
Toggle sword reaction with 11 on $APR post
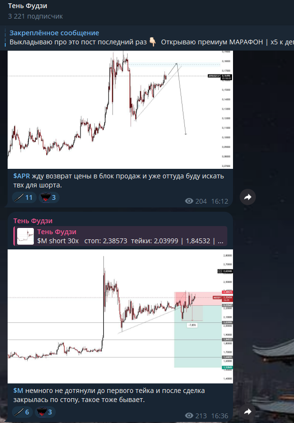tap(24, 197)
